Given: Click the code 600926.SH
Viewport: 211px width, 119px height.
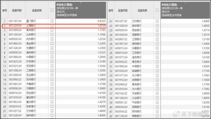Looking at the screenshot, I should [15, 39].
